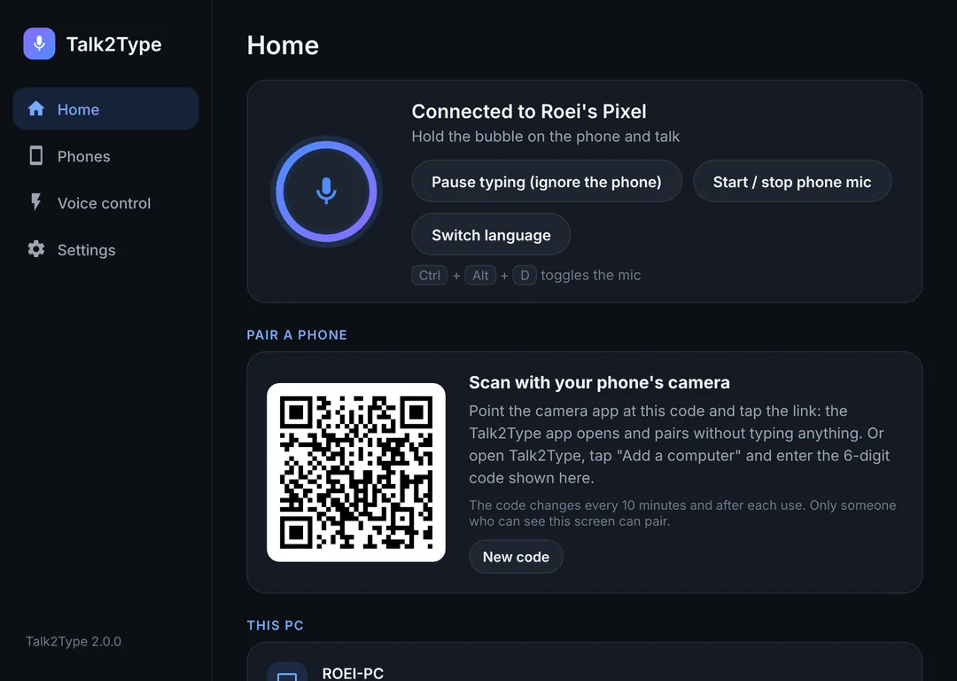Click the ROEI-PC computer name
957x681 pixels.
[353, 673]
